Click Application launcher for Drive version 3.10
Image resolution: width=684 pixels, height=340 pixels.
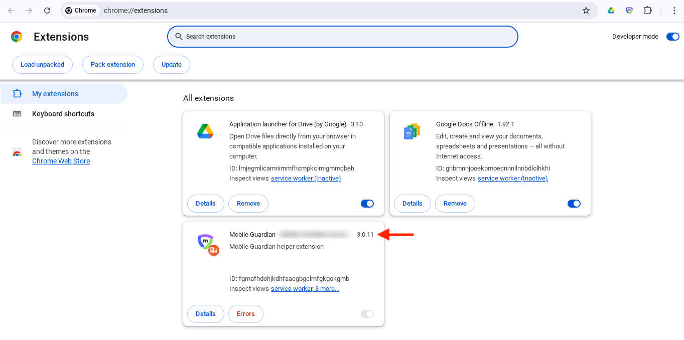(x=357, y=124)
